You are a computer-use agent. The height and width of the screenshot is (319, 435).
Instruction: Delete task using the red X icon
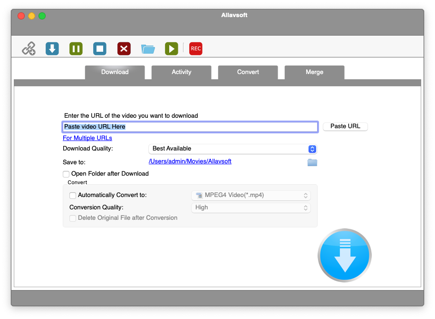[124, 49]
